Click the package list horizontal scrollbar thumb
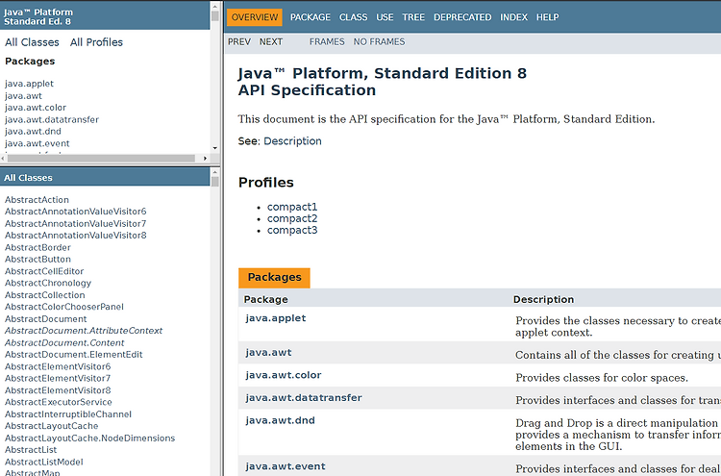 (101, 159)
